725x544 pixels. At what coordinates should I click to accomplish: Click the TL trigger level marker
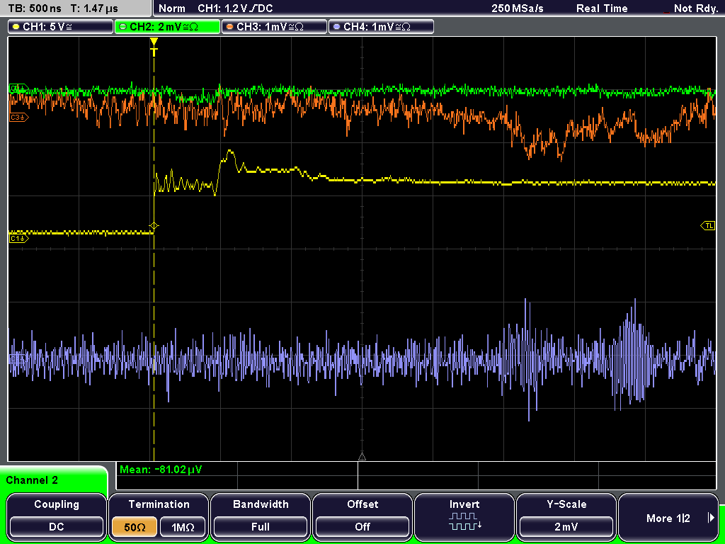click(708, 226)
